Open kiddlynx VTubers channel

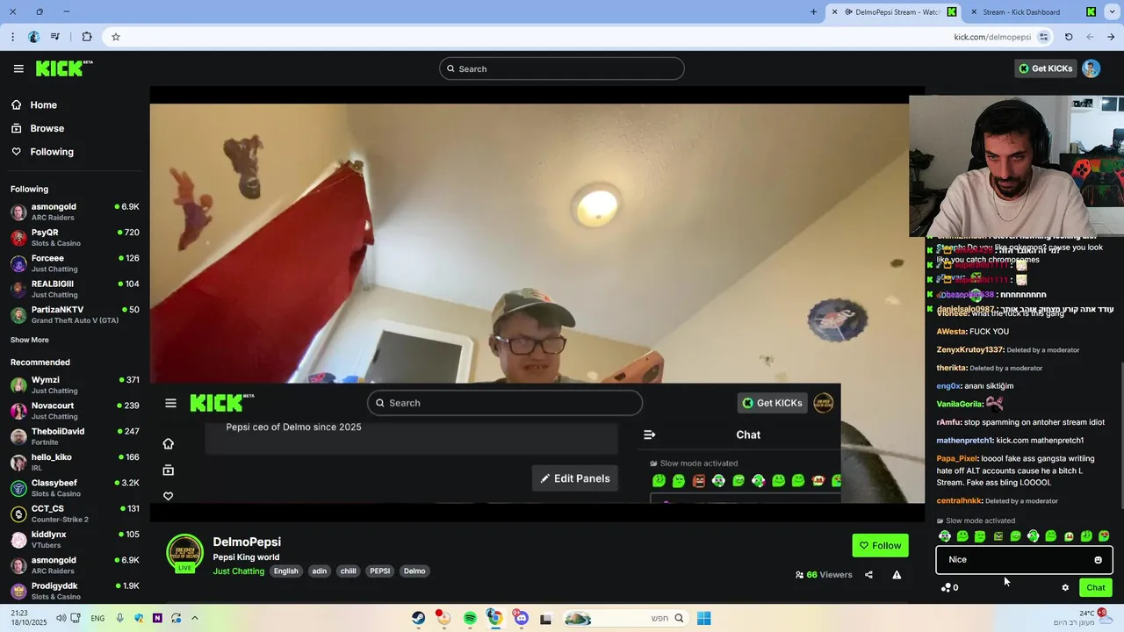coord(74,539)
